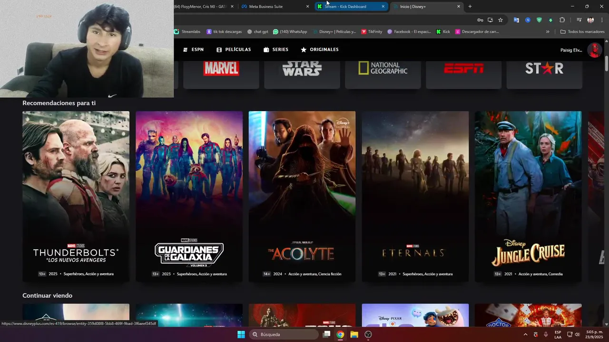The height and width of the screenshot is (342, 609).
Task: Open the Jungle Cruise movie poster
Action: coord(528,196)
